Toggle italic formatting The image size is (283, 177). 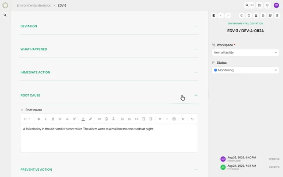[46, 119]
